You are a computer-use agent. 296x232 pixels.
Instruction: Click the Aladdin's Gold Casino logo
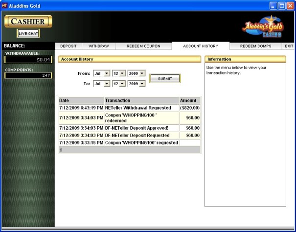click(263, 27)
